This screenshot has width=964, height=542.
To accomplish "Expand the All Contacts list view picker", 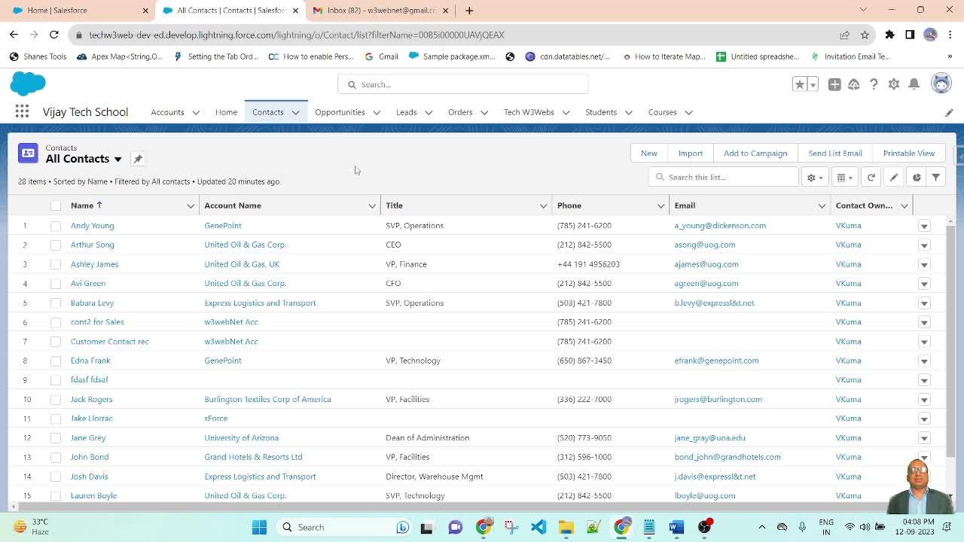I will pos(117,160).
